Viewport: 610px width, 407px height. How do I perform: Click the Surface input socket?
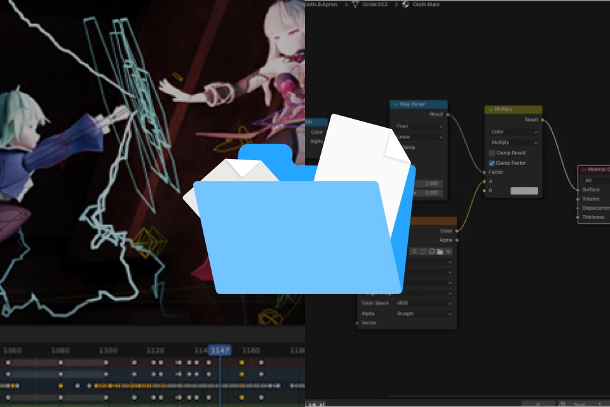pyautogui.click(x=578, y=190)
